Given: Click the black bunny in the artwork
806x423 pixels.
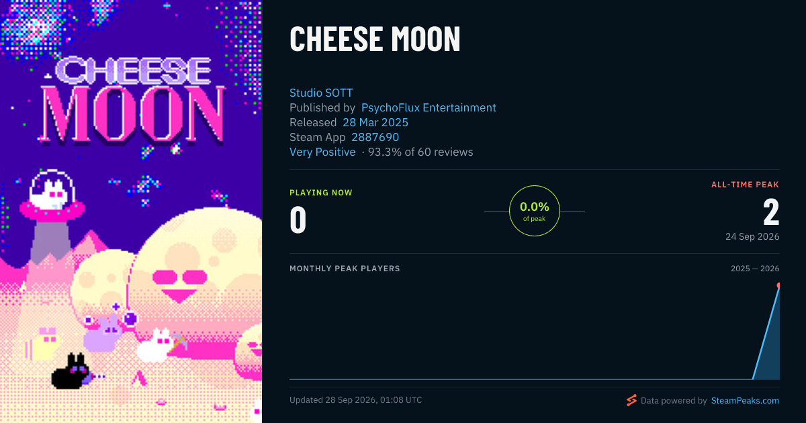Looking at the screenshot, I should coord(71,371).
